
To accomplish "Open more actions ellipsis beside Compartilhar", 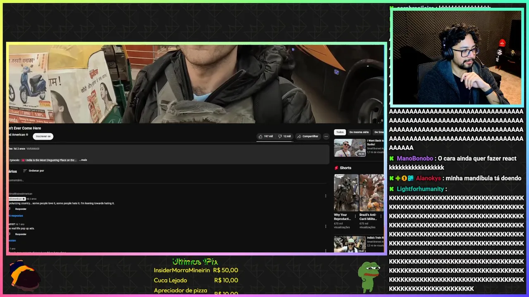I will coord(326,136).
